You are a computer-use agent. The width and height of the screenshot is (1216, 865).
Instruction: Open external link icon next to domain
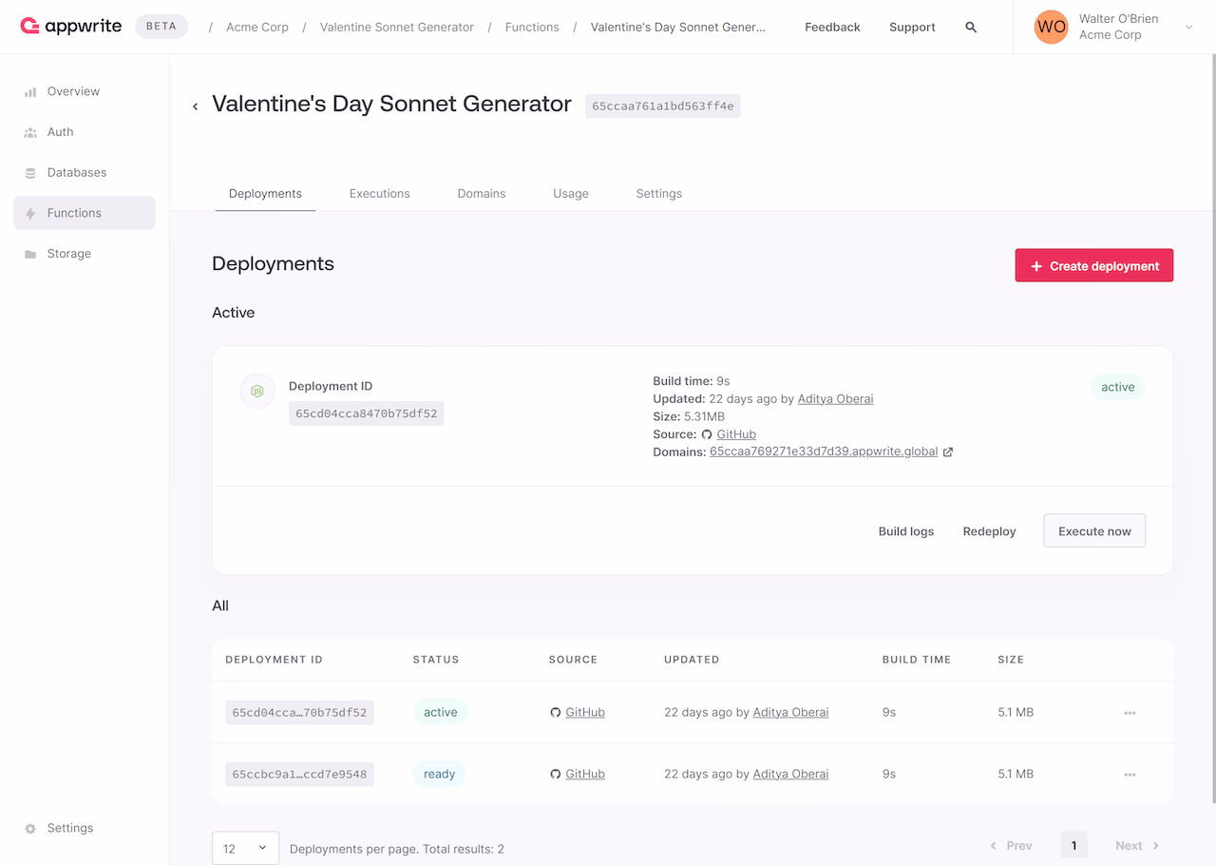pos(948,452)
